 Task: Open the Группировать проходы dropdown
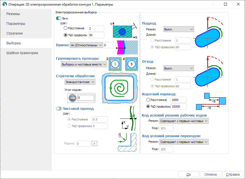(84, 64)
